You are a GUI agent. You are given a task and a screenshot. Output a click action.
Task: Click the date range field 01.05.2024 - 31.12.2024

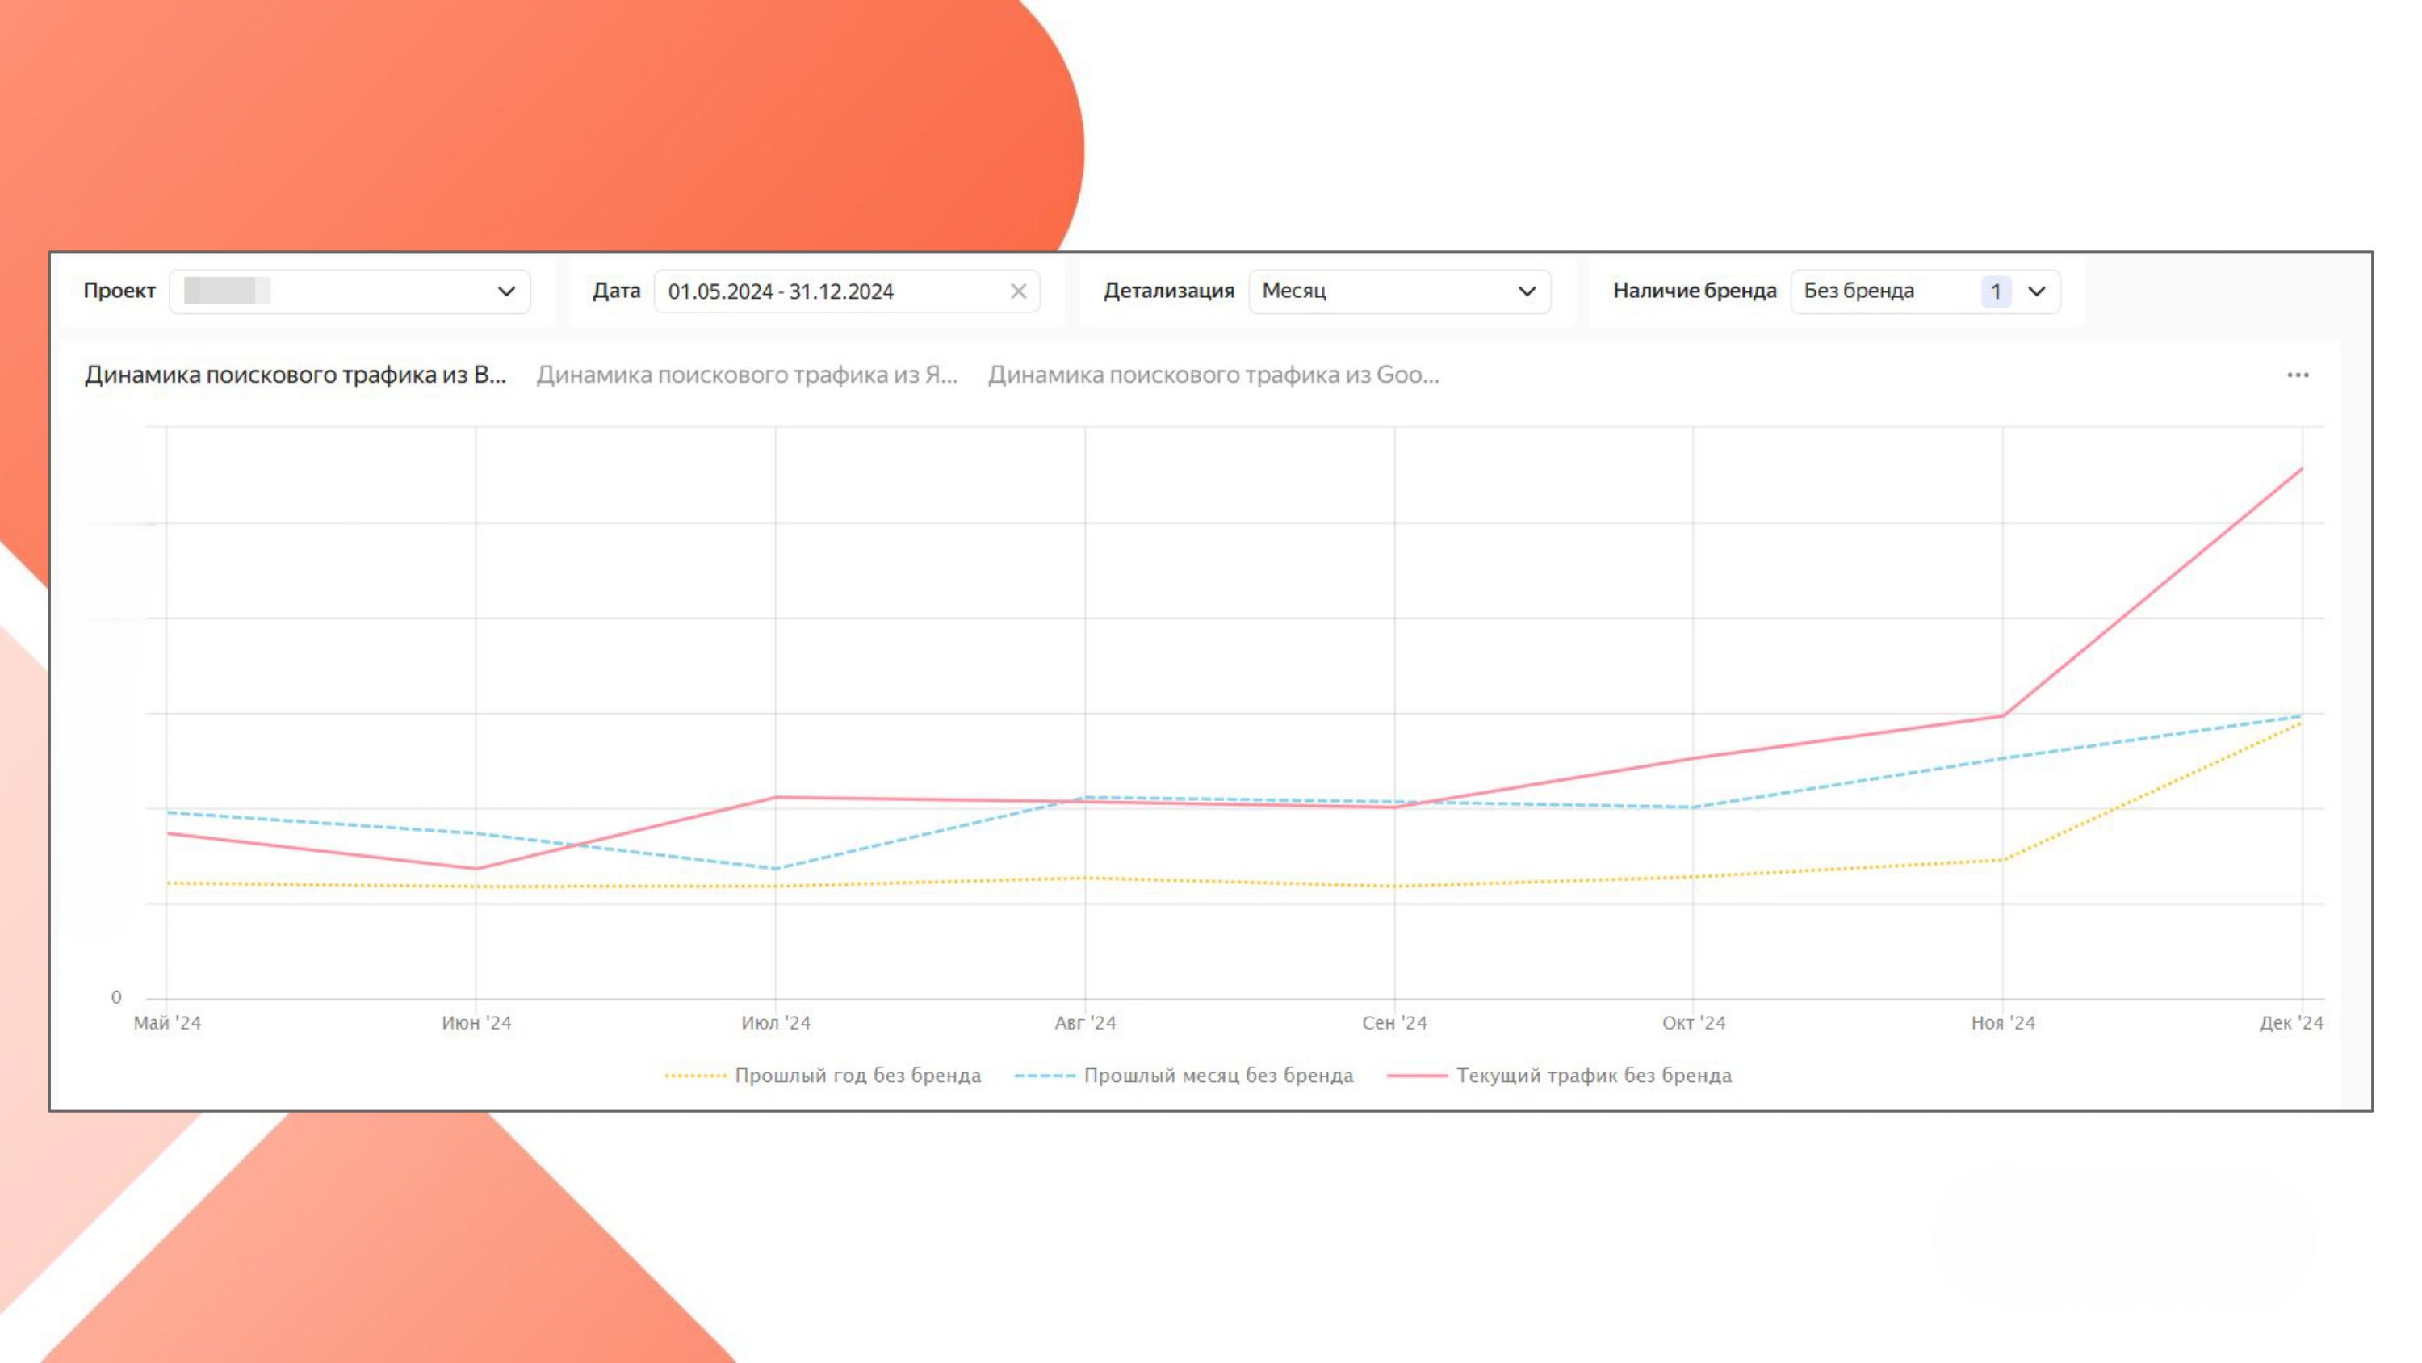[x=781, y=291]
